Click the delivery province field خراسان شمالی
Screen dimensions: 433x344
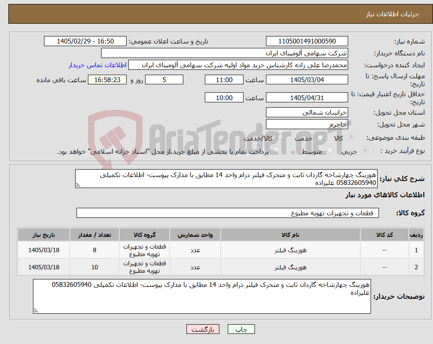click(x=307, y=112)
